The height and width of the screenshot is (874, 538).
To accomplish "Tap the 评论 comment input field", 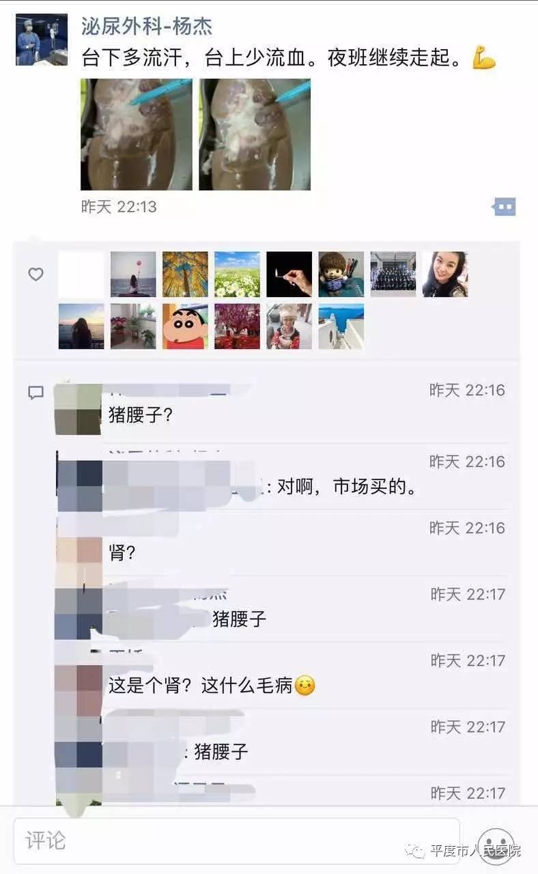I will pyautogui.click(x=237, y=841).
